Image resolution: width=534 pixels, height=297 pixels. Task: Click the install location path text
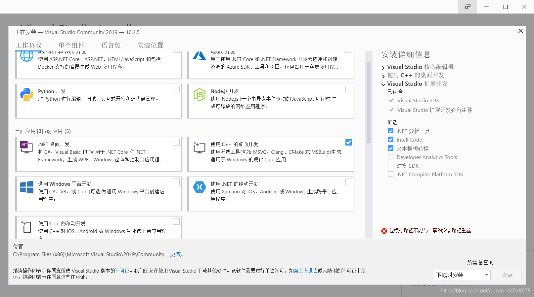89,254
